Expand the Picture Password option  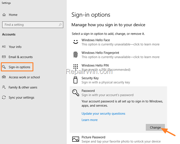(118, 139)
